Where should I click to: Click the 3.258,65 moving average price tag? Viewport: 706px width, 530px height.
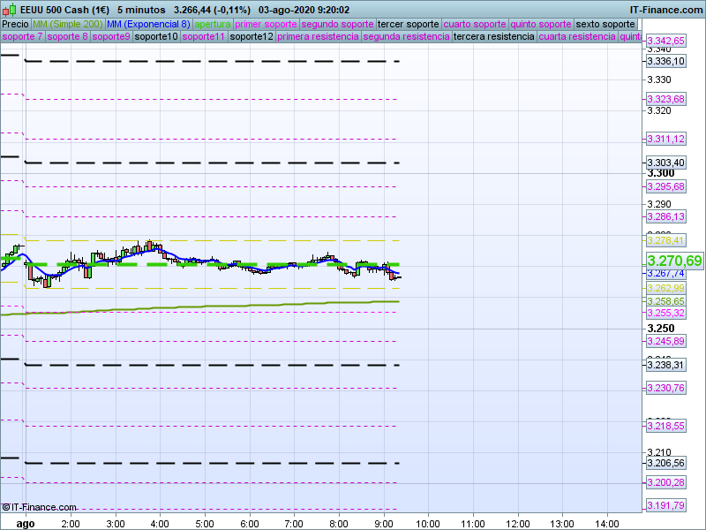(x=665, y=301)
